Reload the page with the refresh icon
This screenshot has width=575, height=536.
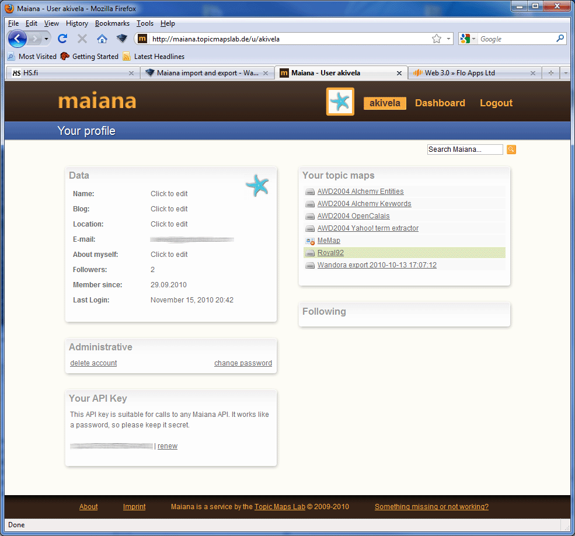(62, 39)
